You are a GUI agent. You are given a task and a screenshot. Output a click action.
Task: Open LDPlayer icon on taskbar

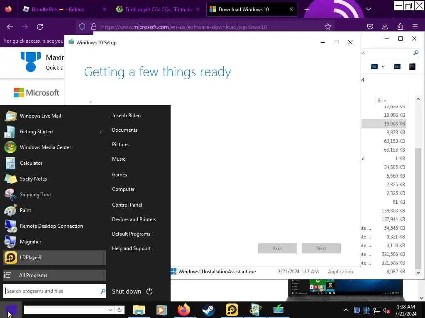(x=232, y=310)
